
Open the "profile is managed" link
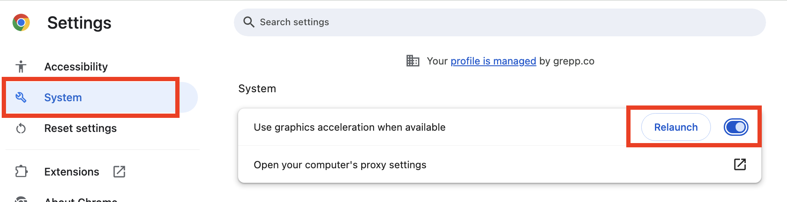click(x=493, y=61)
